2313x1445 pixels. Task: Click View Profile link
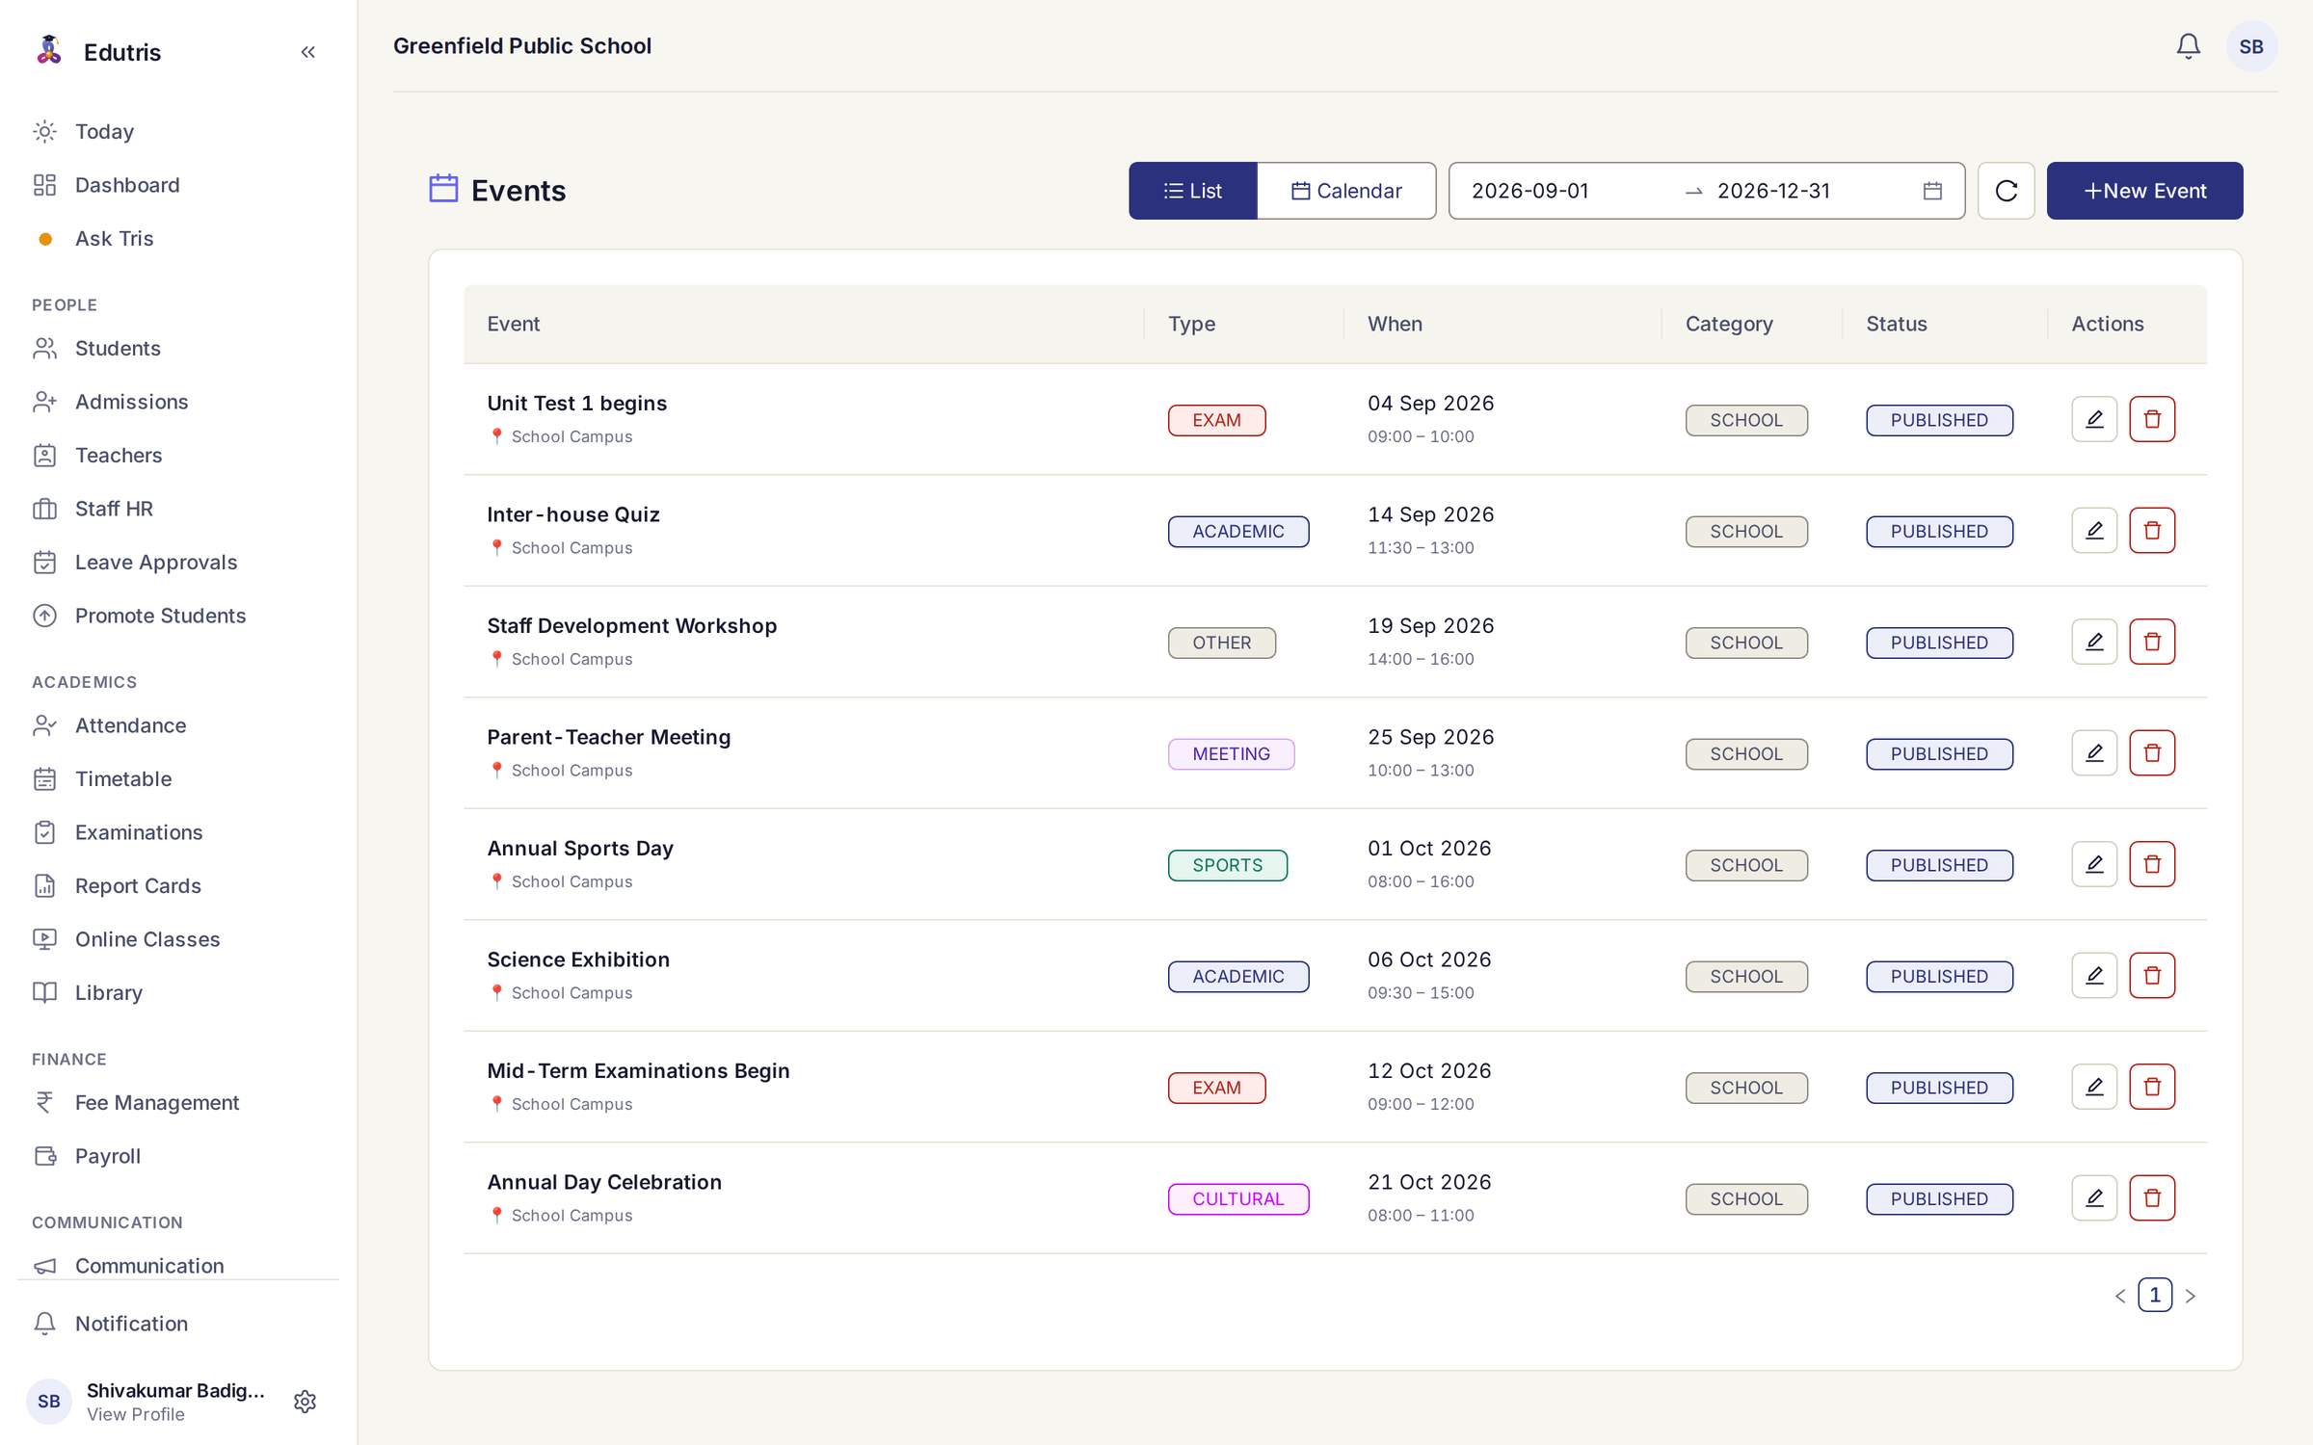coord(136,1414)
